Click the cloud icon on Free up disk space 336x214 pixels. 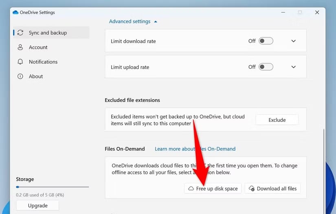point(191,188)
